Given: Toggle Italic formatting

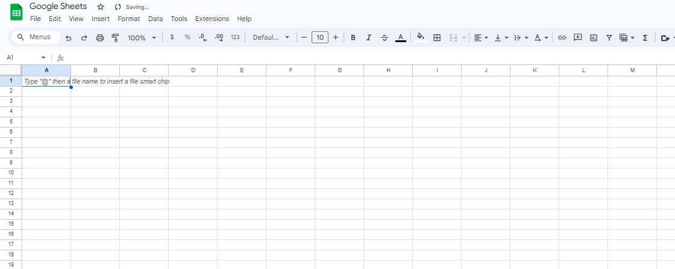Looking at the screenshot, I should [369, 37].
